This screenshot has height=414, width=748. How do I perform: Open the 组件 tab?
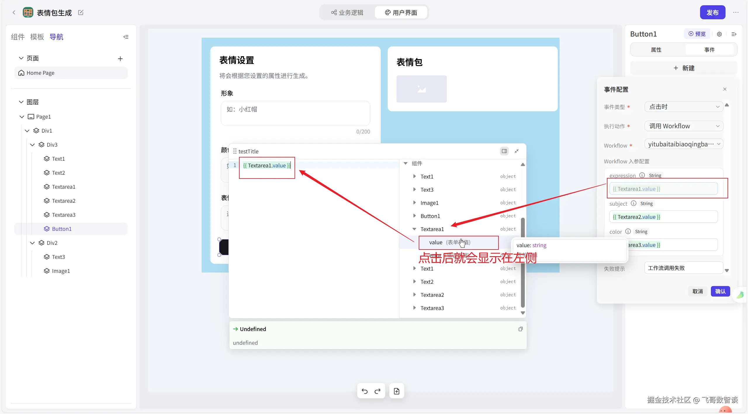[x=18, y=37]
